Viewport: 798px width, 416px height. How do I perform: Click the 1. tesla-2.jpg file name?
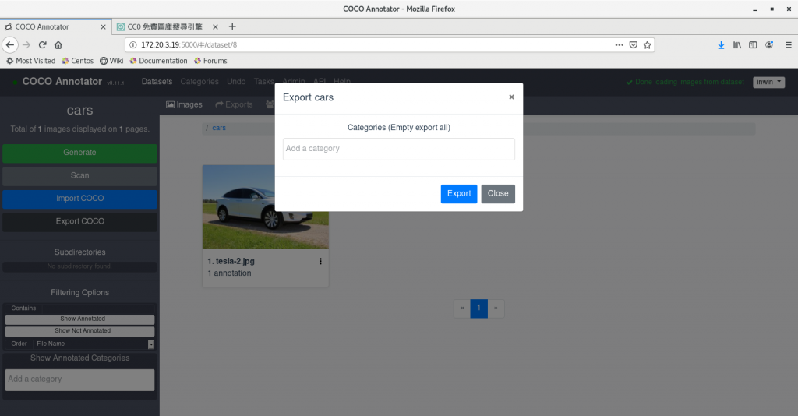coord(231,261)
